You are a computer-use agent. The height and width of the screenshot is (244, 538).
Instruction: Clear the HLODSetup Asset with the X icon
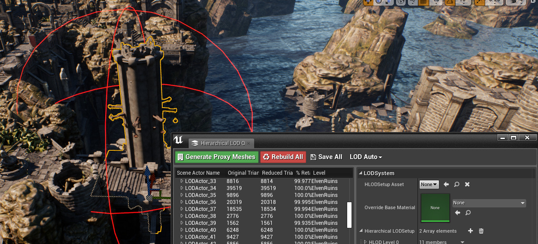coord(467,184)
